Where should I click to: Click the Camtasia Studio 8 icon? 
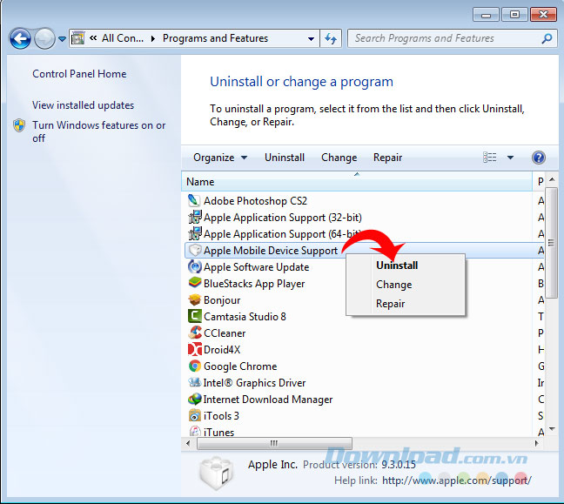click(195, 316)
